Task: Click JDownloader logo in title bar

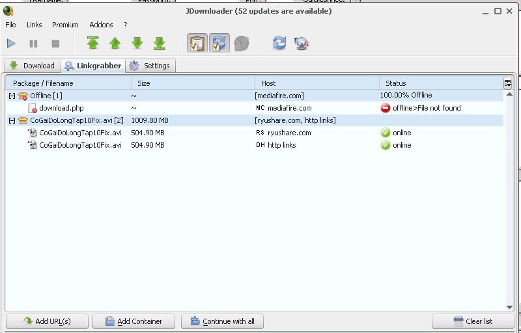Action: (x=8, y=11)
